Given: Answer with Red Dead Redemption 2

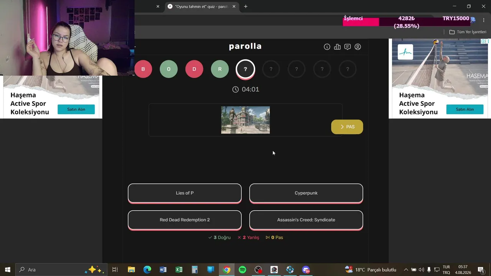Looking at the screenshot, I should (x=185, y=220).
